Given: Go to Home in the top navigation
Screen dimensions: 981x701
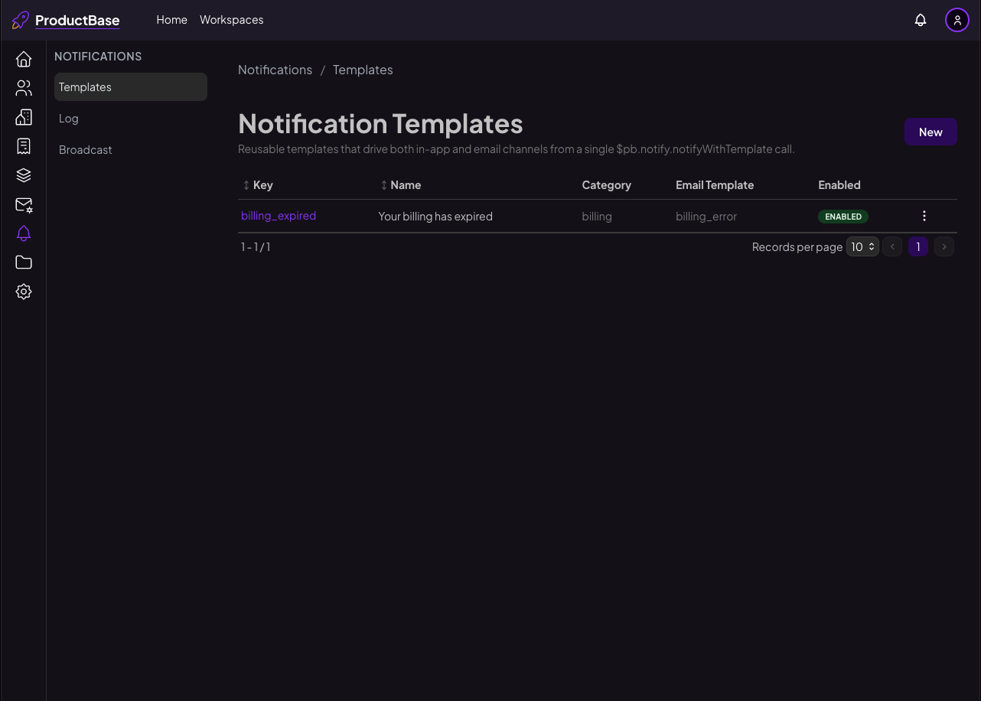Looking at the screenshot, I should (172, 20).
